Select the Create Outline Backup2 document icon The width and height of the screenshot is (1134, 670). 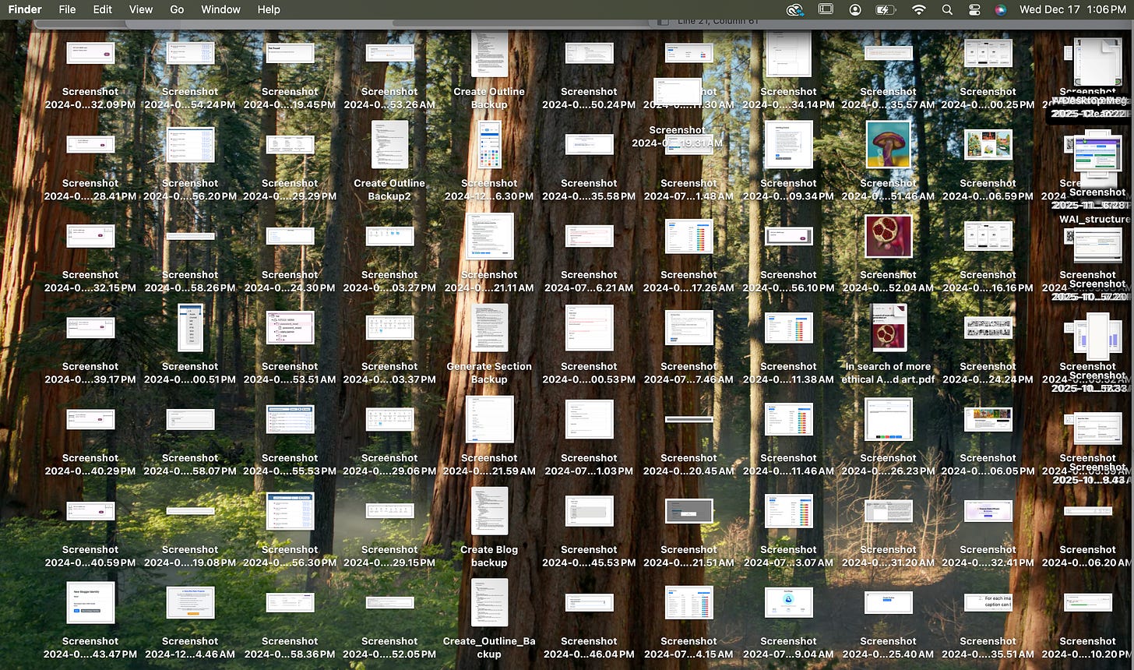coord(389,144)
